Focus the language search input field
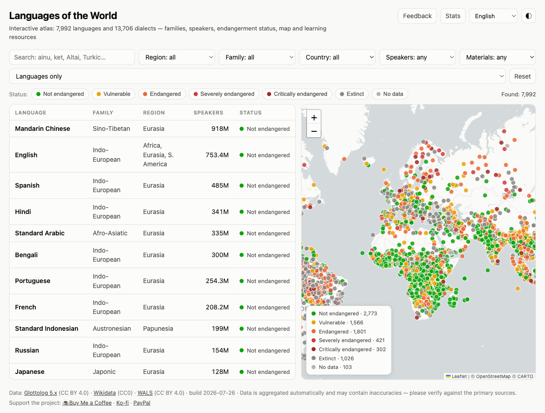 click(72, 57)
